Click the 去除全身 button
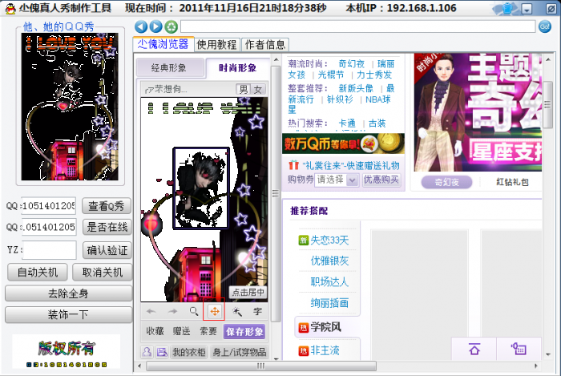This screenshot has width=561, height=376. pos(68,293)
